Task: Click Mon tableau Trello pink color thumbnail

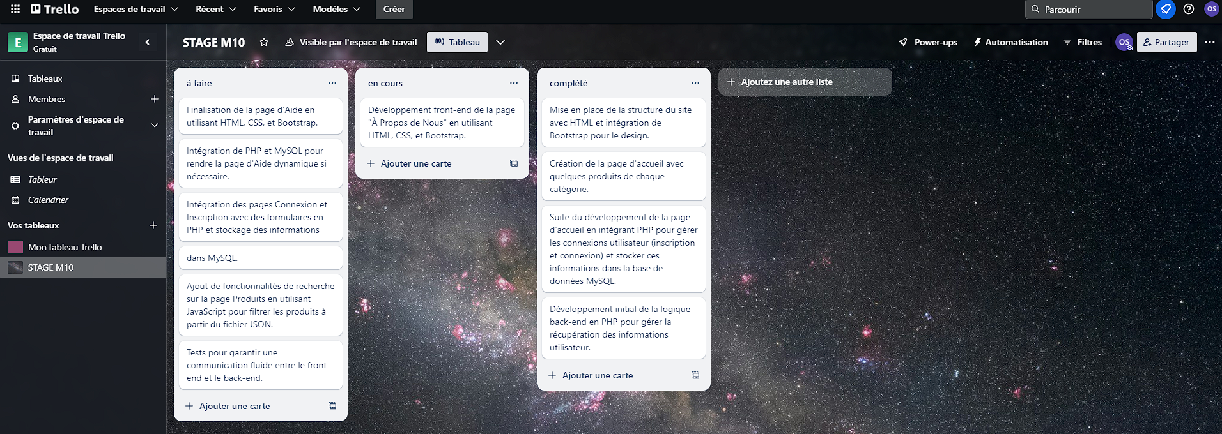Action: [x=15, y=247]
